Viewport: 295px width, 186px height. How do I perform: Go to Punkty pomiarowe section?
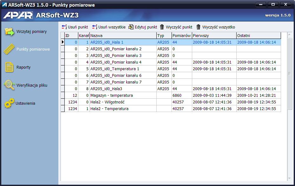33,49
